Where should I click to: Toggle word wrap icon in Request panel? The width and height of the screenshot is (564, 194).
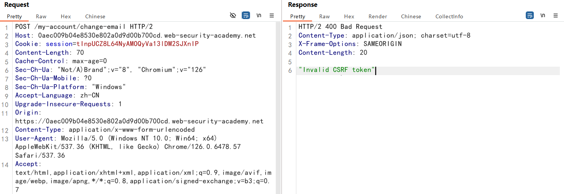[x=246, y=16]
